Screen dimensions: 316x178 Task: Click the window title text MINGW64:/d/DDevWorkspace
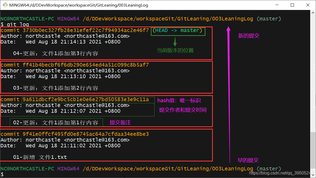[x=79, y=5]
